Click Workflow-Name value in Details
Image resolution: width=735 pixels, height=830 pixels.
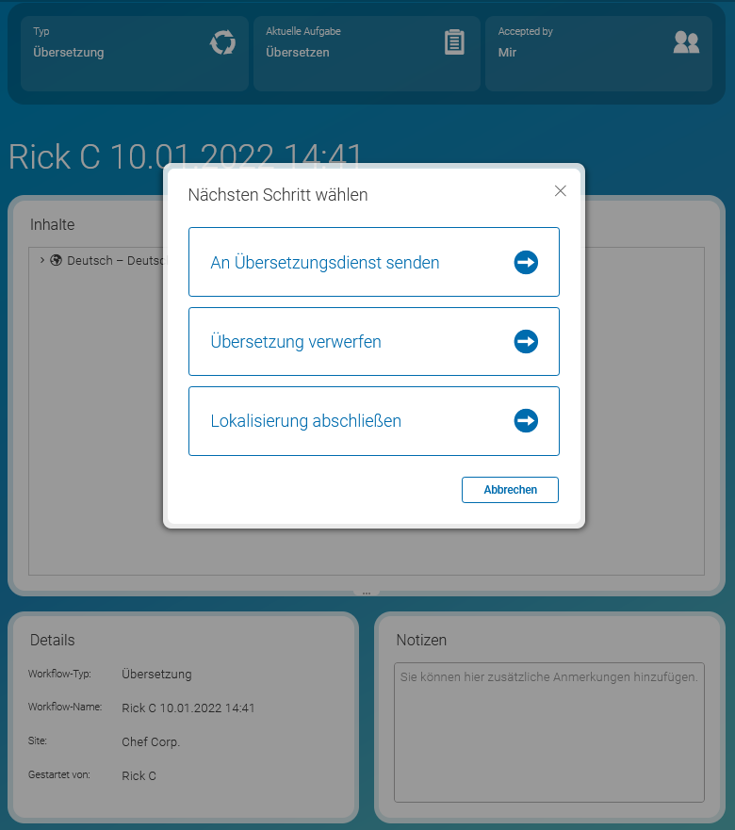tap(188, 708)
